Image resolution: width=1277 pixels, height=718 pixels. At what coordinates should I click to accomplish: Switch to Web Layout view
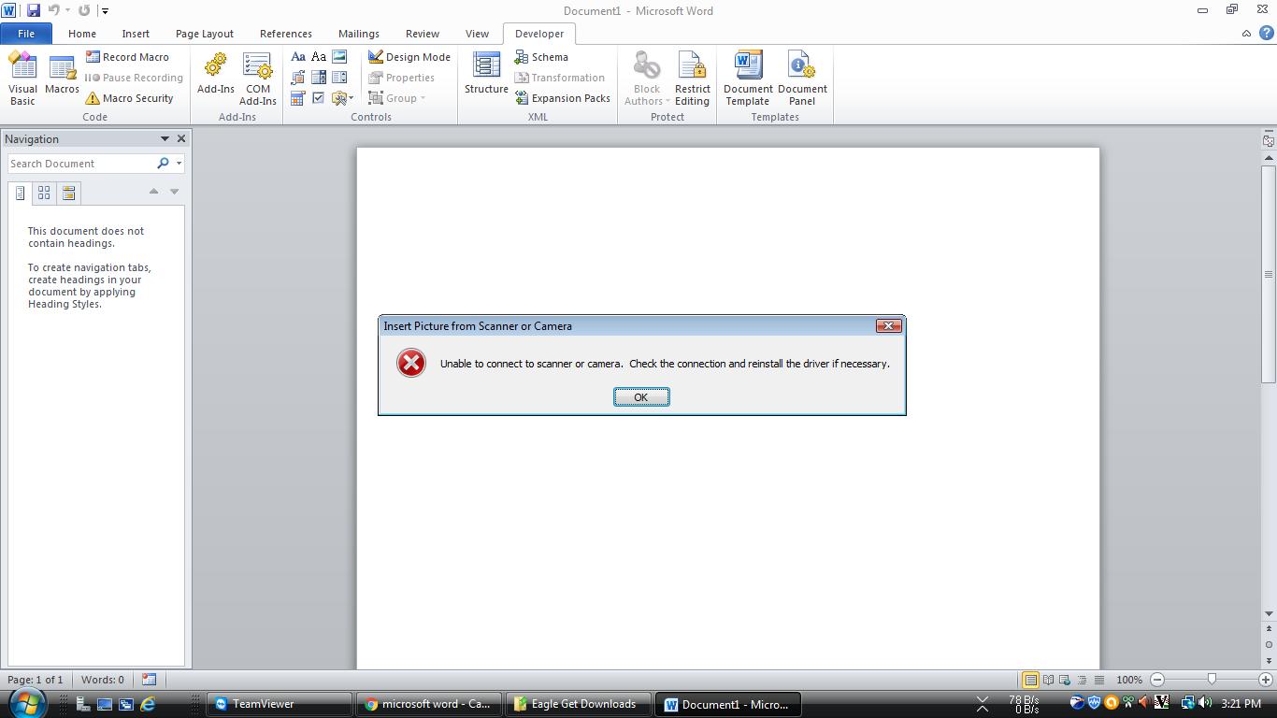coord(1065,680)
